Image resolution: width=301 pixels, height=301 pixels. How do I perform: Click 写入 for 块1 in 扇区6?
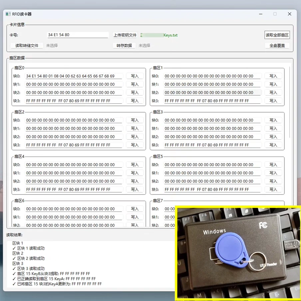click(135, 217)
